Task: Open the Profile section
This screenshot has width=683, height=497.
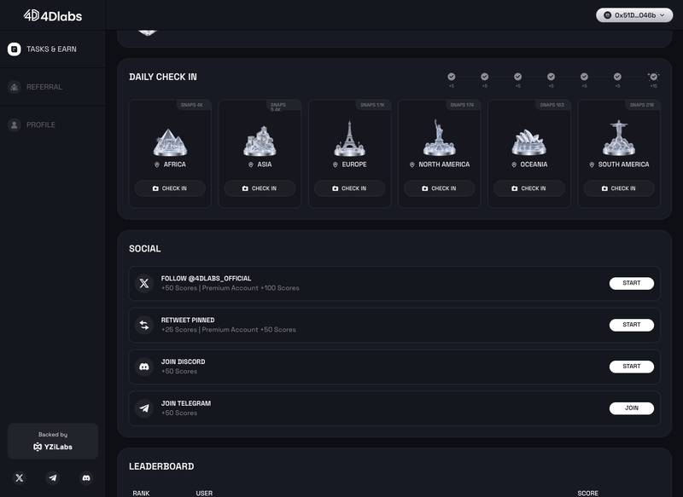Action: [x=52, y=124]
